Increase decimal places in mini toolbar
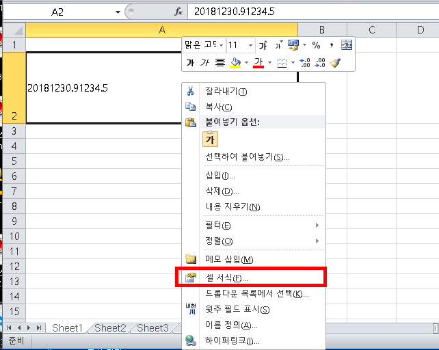The height and width of the screenshot is (350, 439). (304, 62)
